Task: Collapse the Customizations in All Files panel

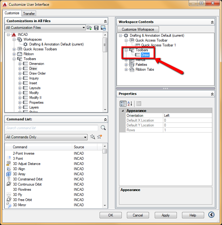Action: pyautogui.click(x=105, y=21)
